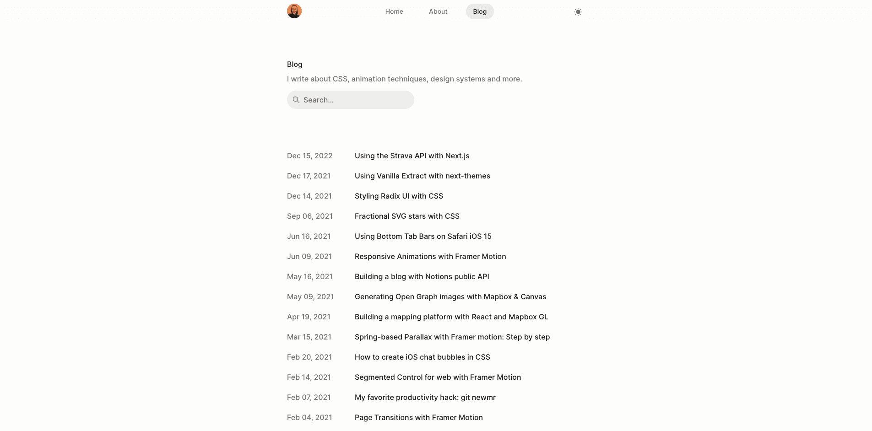The height and width of the screenshot is (431, 872).
Task: Toggle the light/dark theme sun icon
Action: click(578, 12)
